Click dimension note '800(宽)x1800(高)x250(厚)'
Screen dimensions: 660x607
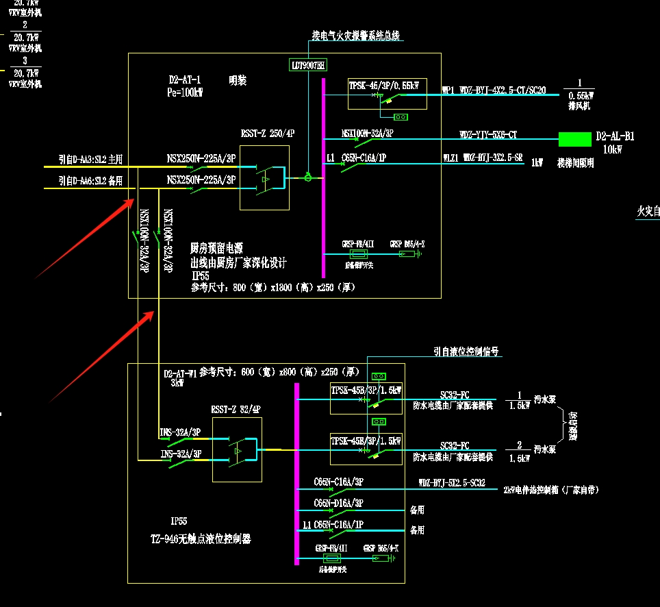(294, 287)
